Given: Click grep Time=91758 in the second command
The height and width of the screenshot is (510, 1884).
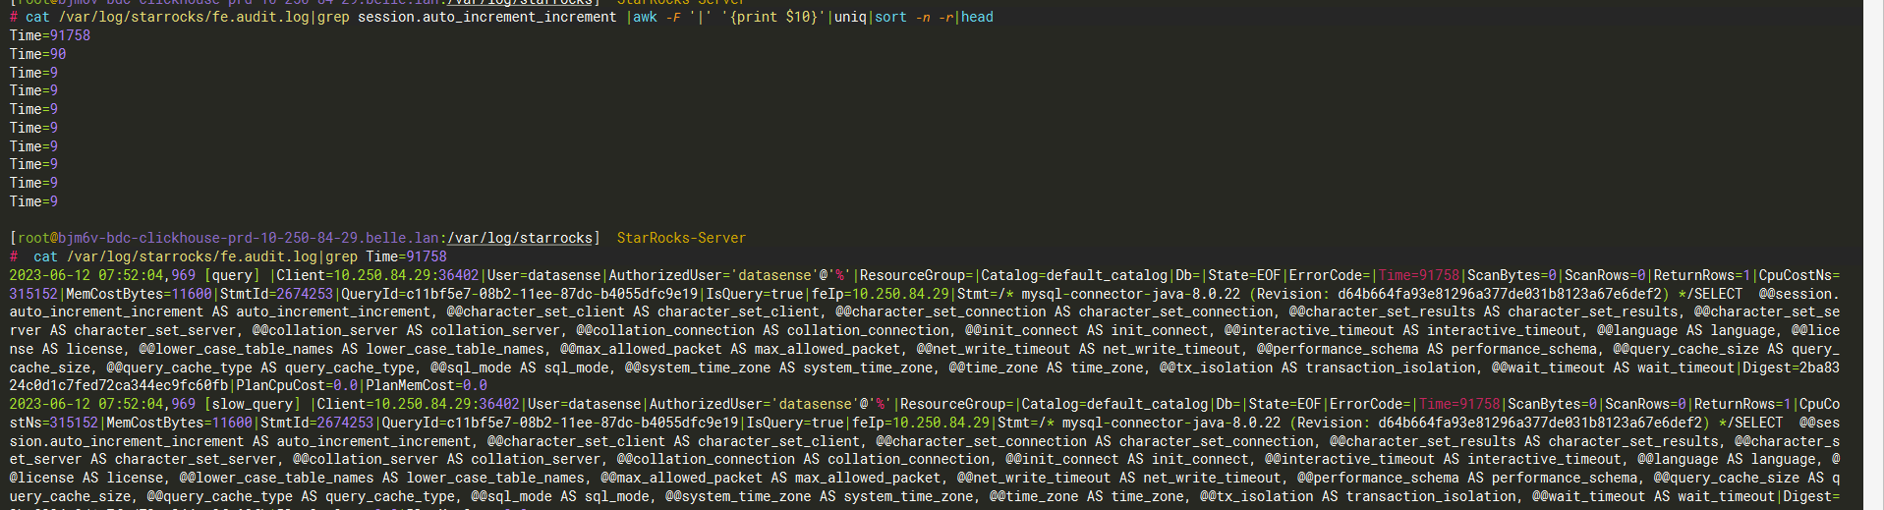Looking at the screenshot, I should coord(386,256).
